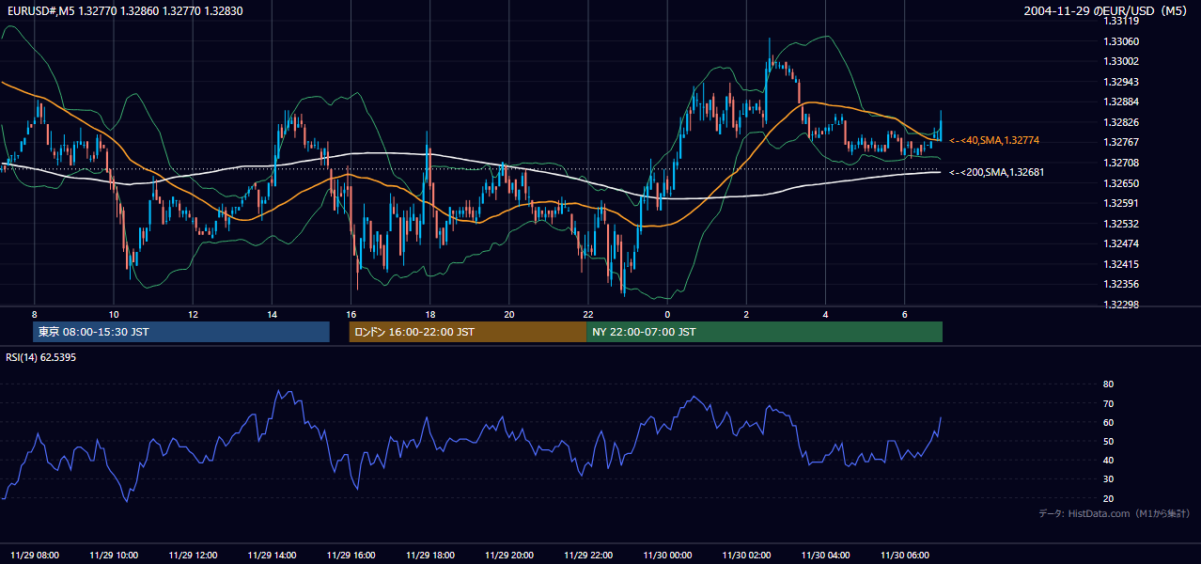This screenshot has width=1201, height=564.
Task: Click the '2004-11-29 のEUR/USD (M5)' heading
Action: pos(1106,10)
